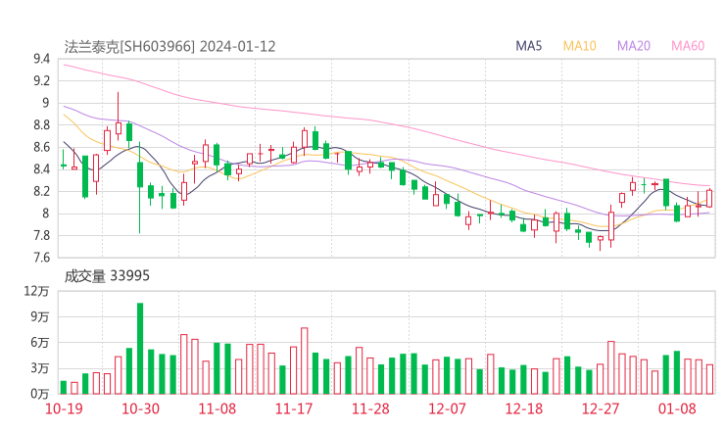
Task: Select the 10-19 date axis label
Action: click(64, 408)
